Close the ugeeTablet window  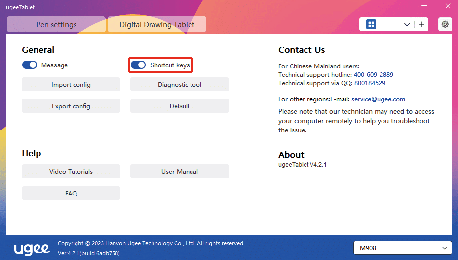coord(448,6)
